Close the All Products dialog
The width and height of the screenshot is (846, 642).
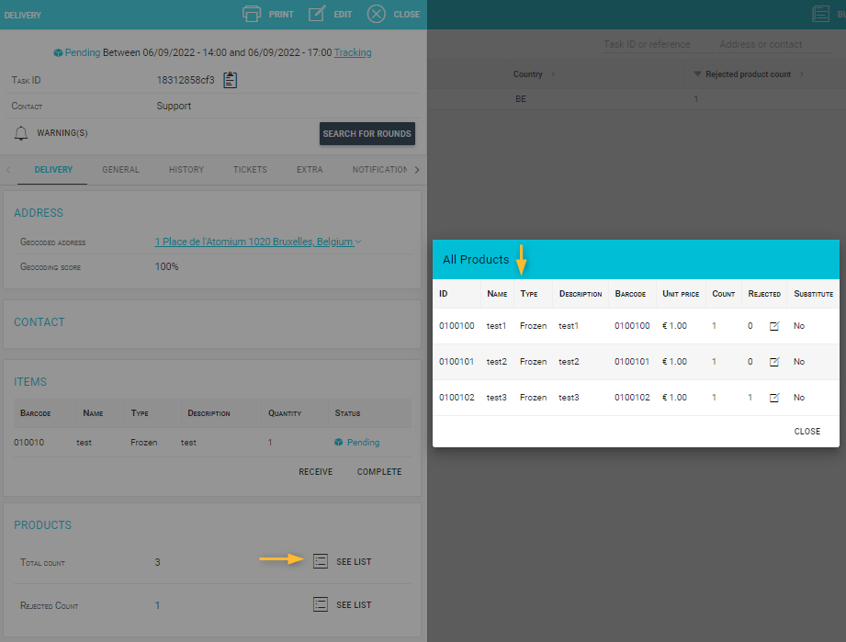click(807, 431)
